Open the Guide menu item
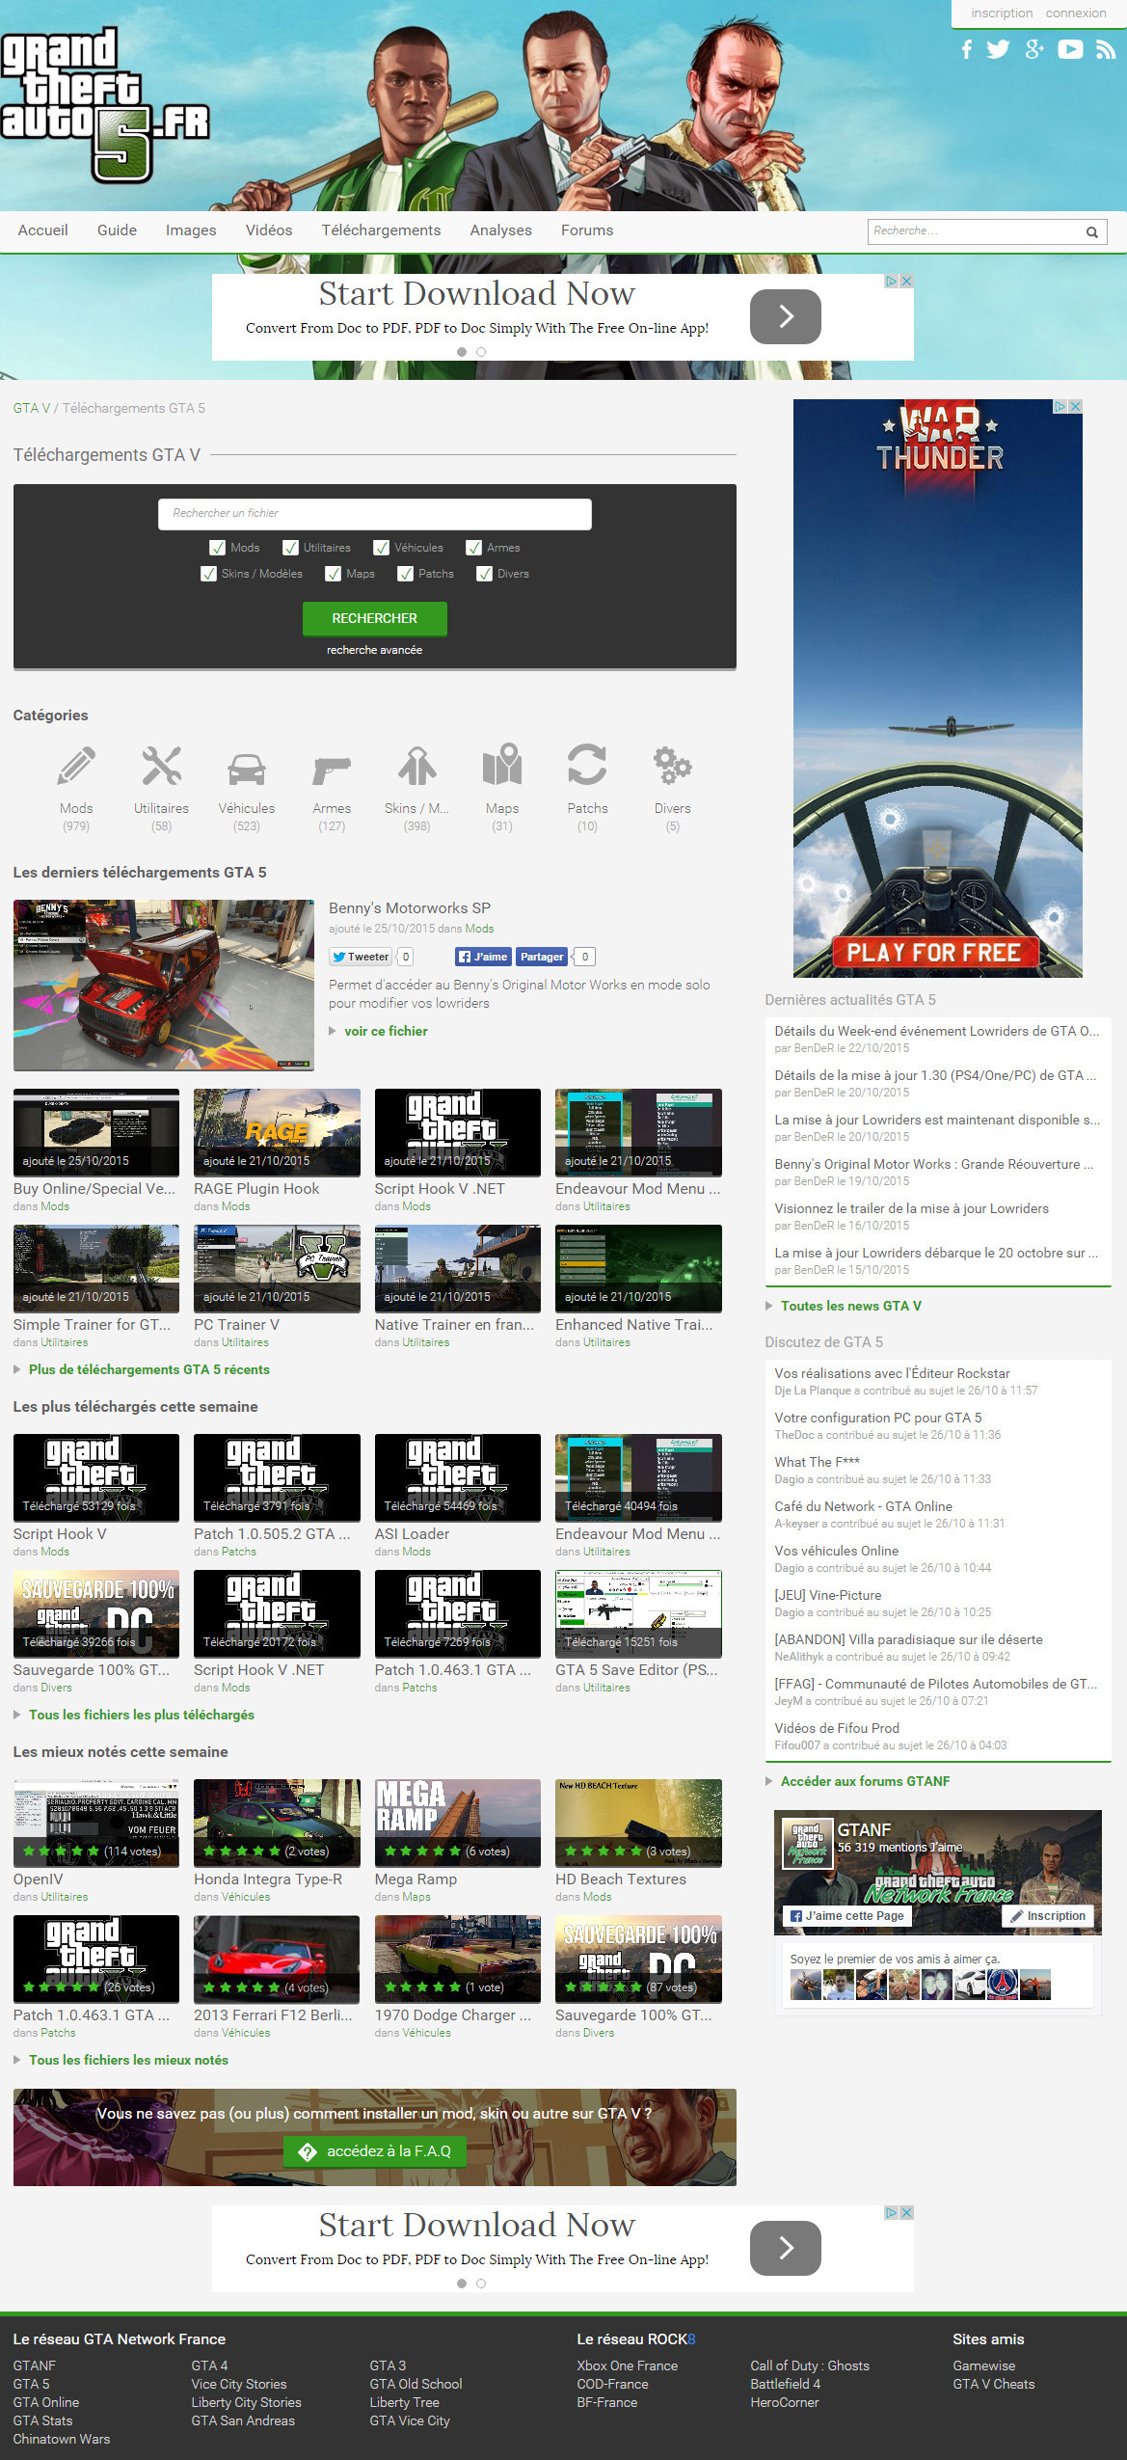The width and height of the screenshot is (1127, 2460). tap(117, 230)
